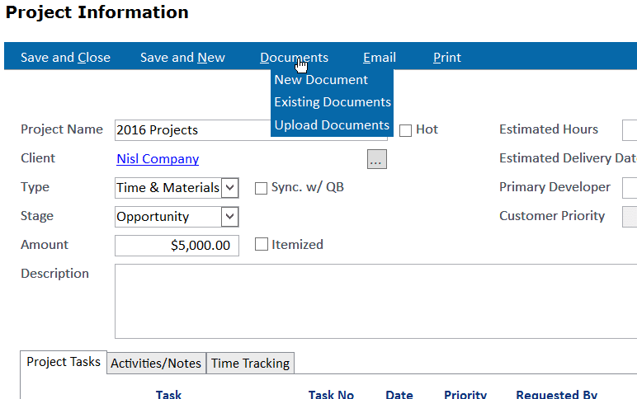This screenshot has height=399, width=637.
Task: Click the Primary Developer label
Action: click(554, 186)
